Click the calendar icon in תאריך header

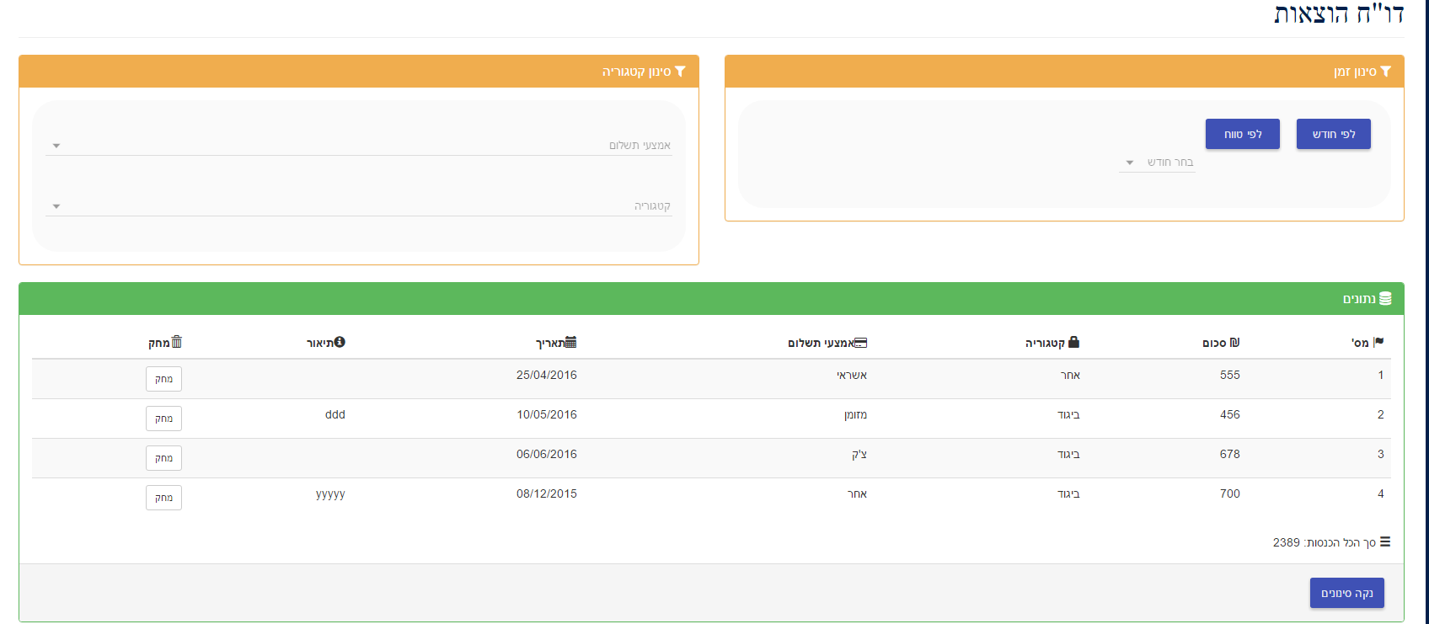[571, 342]
